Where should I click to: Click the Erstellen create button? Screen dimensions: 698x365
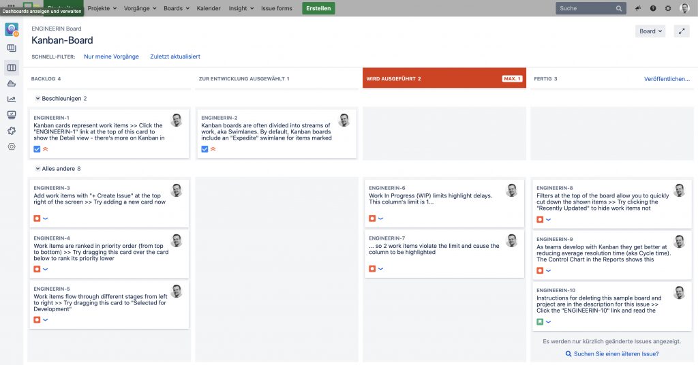pos(318,8)
